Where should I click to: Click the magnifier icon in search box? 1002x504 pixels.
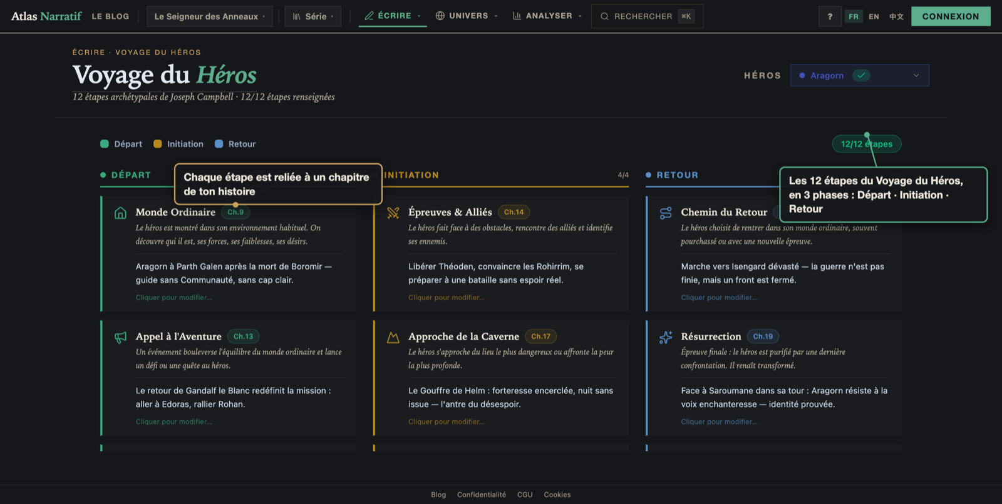(604, 16)
